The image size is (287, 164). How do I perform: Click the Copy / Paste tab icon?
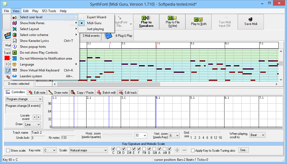point(73,92)
